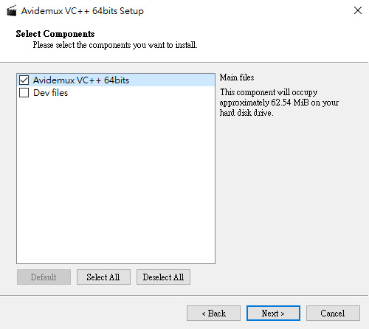
Task: Click Deselect All button
Action: tap(163, 277)
